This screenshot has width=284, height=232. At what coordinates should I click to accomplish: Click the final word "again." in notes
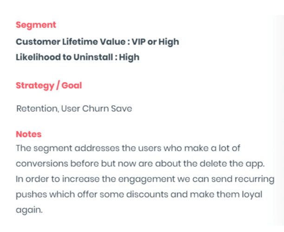pyautogui.click(x=29, y=210)
